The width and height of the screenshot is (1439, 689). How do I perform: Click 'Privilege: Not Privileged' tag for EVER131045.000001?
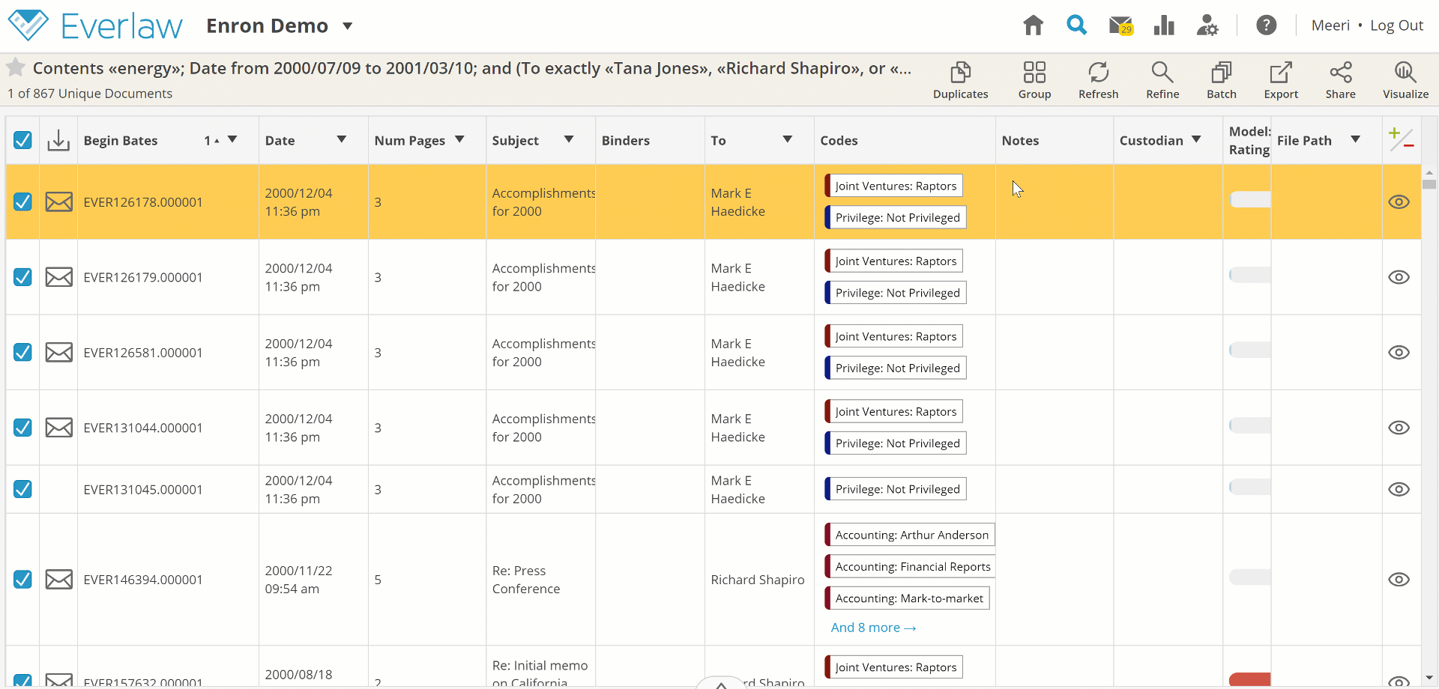(x=896, y=489)
